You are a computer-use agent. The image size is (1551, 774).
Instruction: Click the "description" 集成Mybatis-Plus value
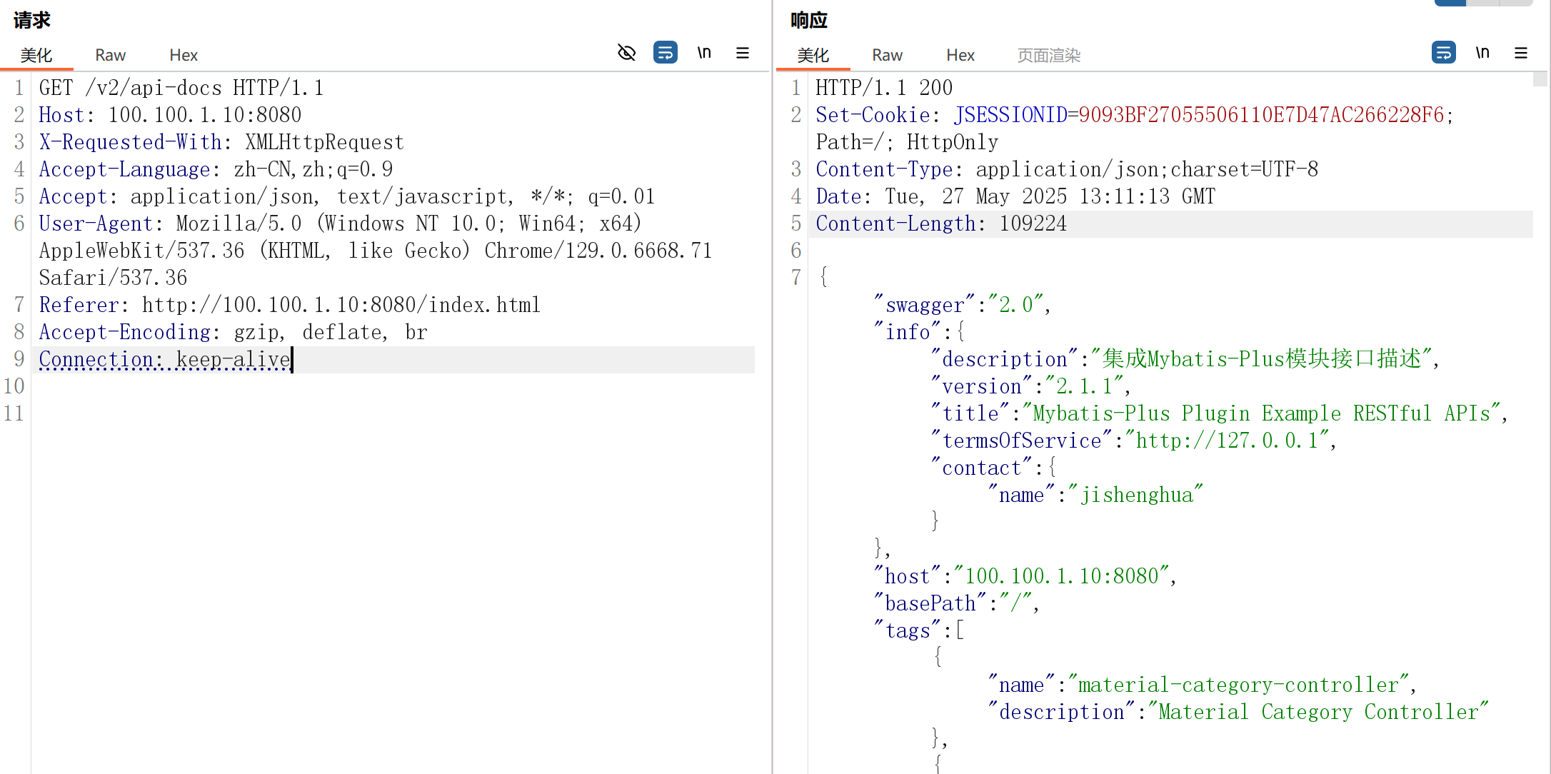click(x=1262, y=359)
